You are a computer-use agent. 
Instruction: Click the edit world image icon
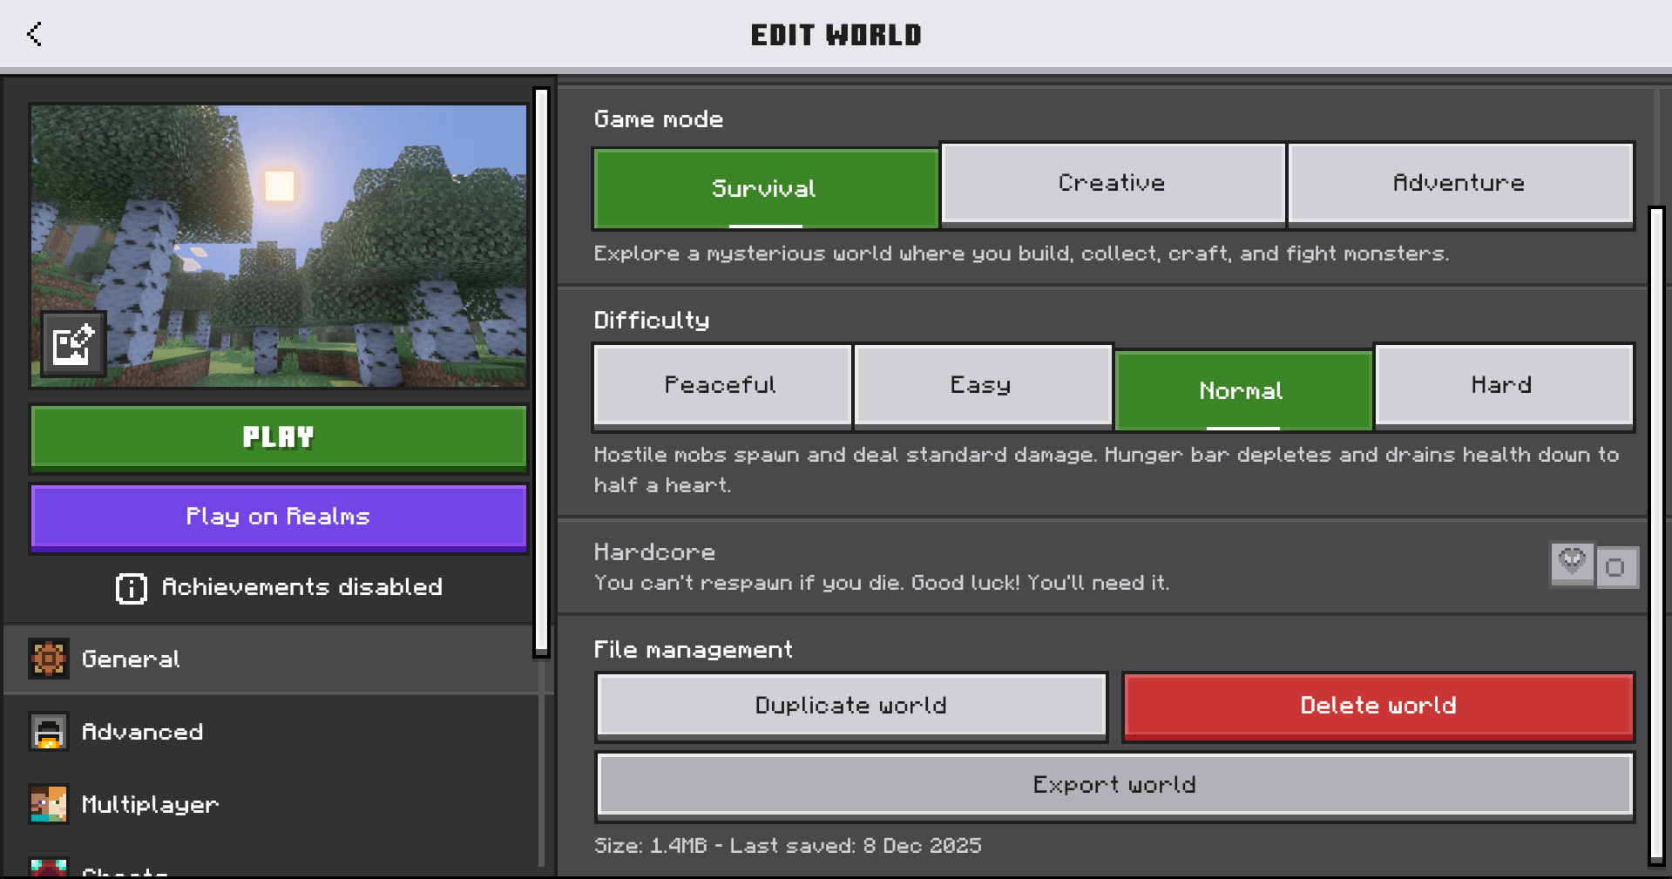pyautogui.click(x=73, y=345)
